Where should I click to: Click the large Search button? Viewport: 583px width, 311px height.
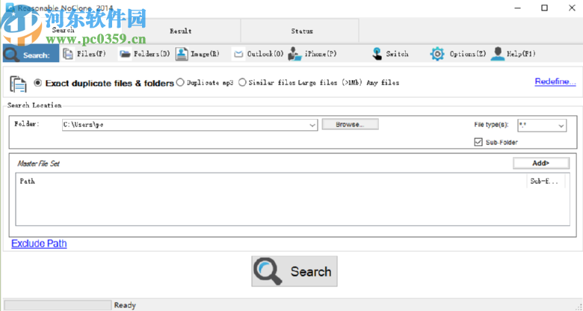coord(294,271)
